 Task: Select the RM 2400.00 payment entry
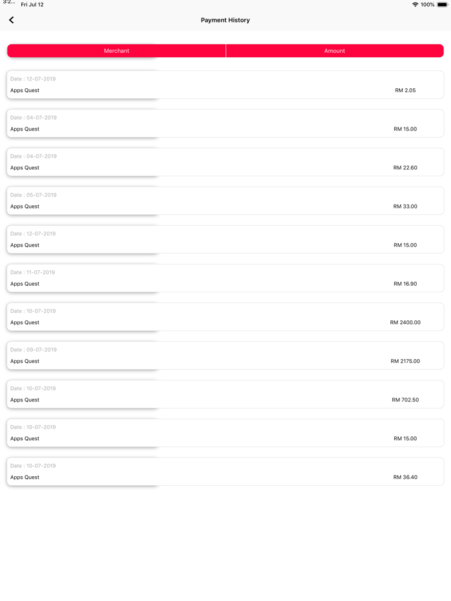coord(225,317)
